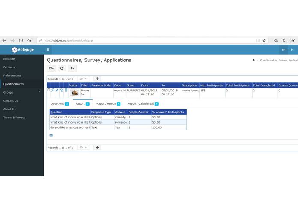
Task: Click the browser share icon
Action: tap(292, 40)
